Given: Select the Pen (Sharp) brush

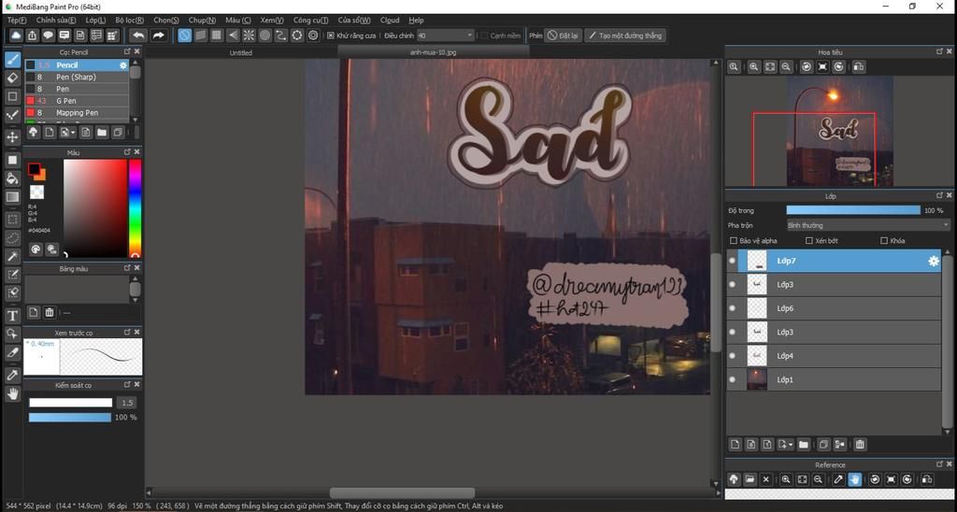Looking at the screenshot, I should pos(77,77).
